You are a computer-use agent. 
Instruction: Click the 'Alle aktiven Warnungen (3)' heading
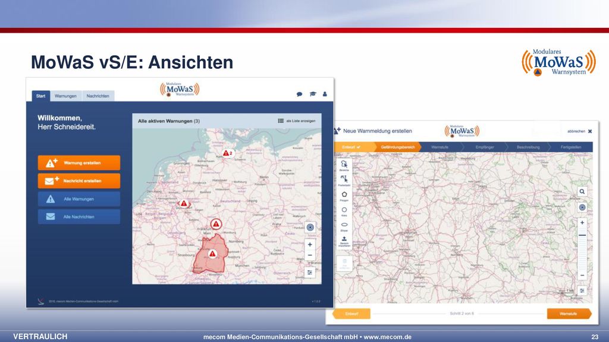click(x=169, y=121)
